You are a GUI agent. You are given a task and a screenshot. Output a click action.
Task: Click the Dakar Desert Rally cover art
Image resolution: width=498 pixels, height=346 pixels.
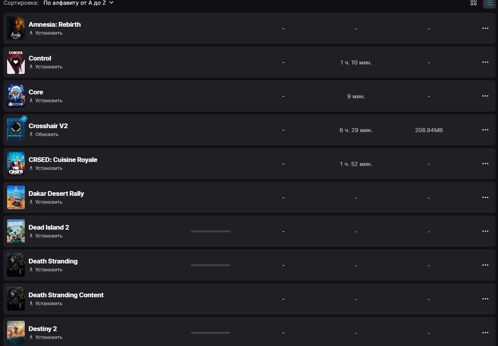[x=16, y=197]
